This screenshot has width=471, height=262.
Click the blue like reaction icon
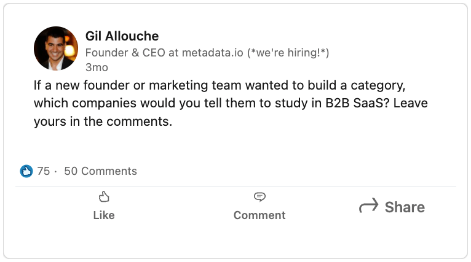tap(26, 171)
